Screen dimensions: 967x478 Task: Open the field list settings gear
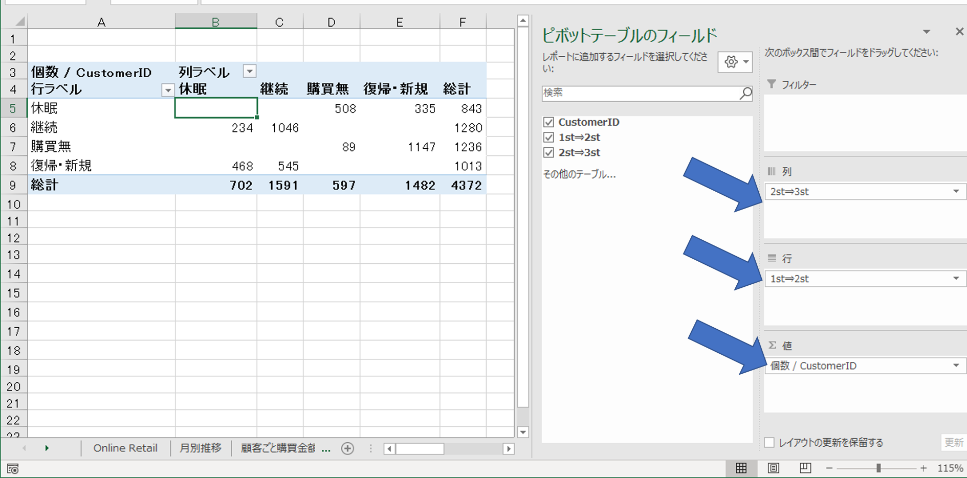[735, 62]
